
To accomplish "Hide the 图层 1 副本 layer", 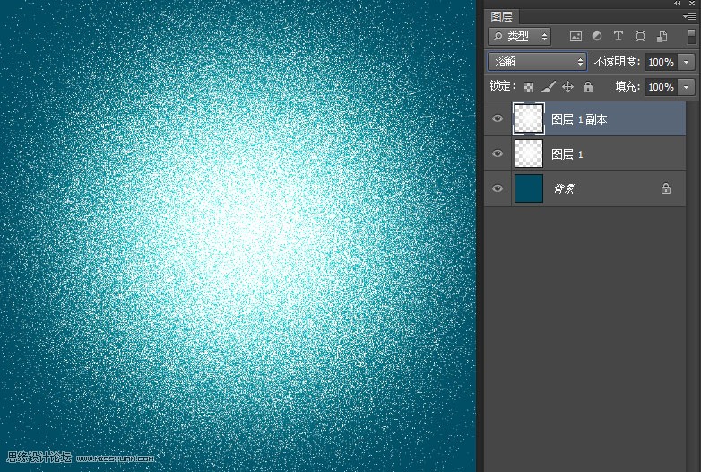I will (x=498, y=118).
